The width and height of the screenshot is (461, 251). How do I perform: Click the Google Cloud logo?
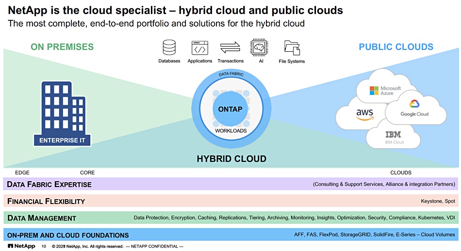pyautogui.click(x=414, y=108)
